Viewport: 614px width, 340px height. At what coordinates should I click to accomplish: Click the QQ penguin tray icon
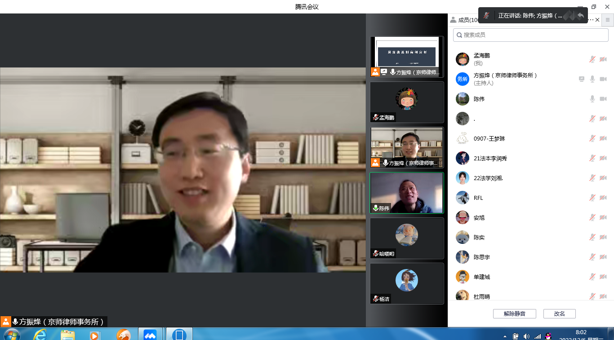coord(548,336)
